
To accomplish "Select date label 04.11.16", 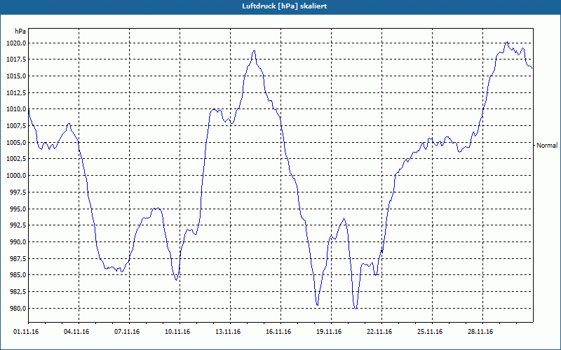I will [76, 332].
